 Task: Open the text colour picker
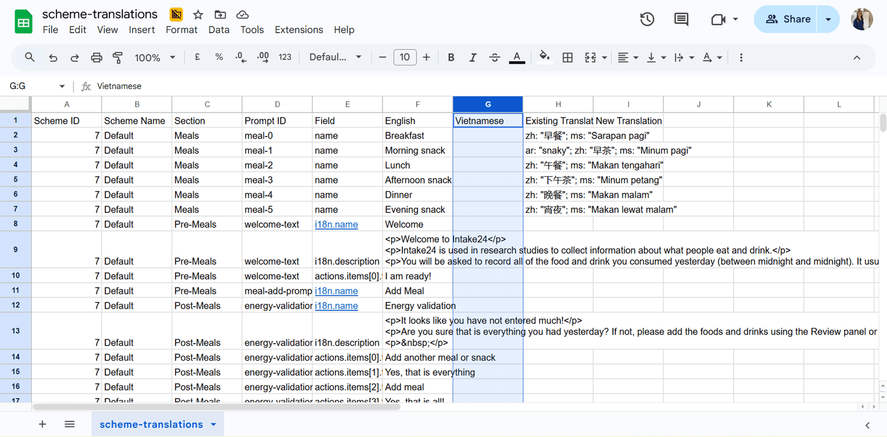tap(517, 57)
